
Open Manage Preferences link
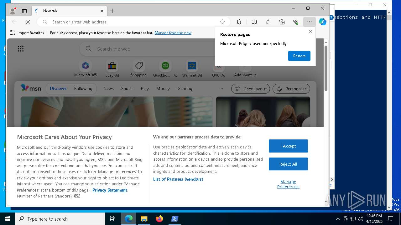288,184
